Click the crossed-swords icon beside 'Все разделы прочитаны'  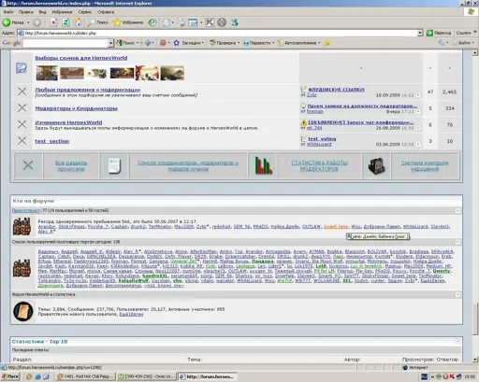pyautogui.click(x=28, y=165)
